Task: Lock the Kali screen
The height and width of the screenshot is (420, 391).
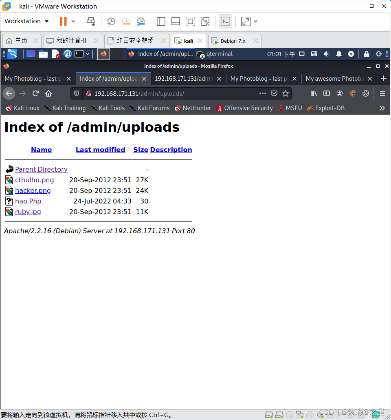Action: pos(367,54)
